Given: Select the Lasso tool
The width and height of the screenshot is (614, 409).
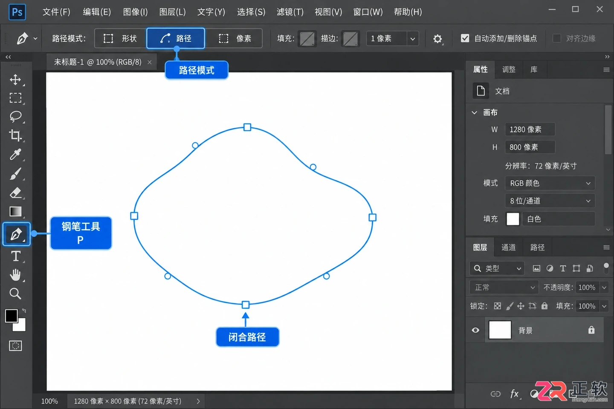Looking at the screenshot, I should tap(15, 116).
